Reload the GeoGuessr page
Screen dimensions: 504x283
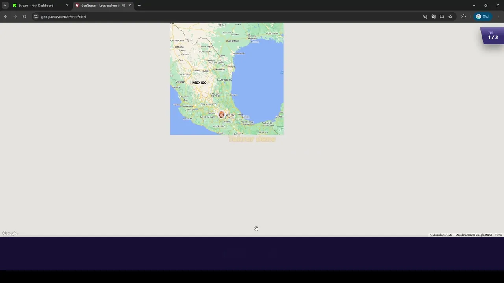(x=24, y=17)
